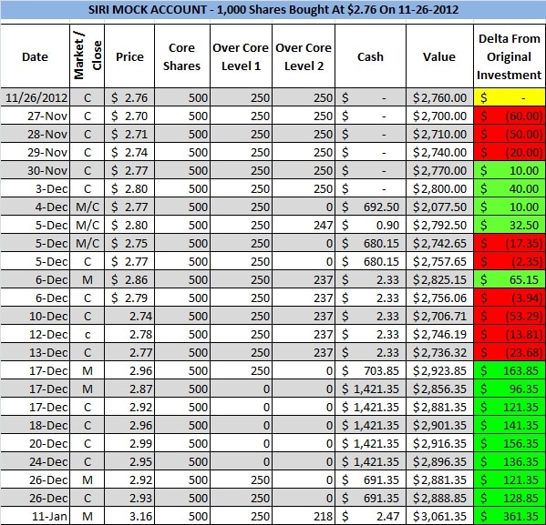
Task: Click the $2,740.00 value cell
Action: pyautogui.click(x=439, y=152)
